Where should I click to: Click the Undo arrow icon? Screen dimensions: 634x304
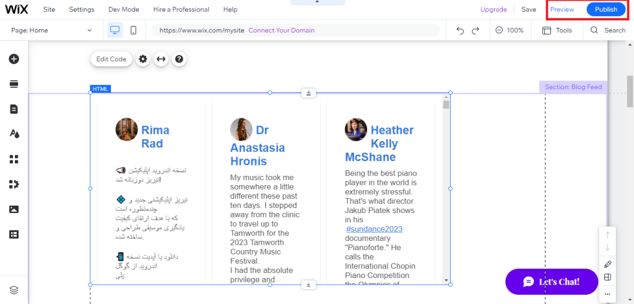point(460,30)
